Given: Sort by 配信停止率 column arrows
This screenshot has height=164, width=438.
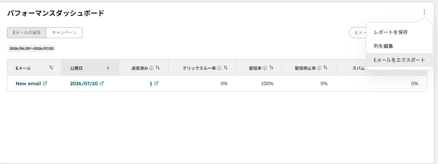Looking at the screenshot, I should pyautogui.click(x=326, y=68).
